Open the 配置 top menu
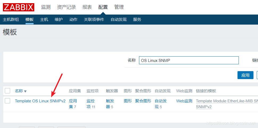258x128 pixels. 103,7
